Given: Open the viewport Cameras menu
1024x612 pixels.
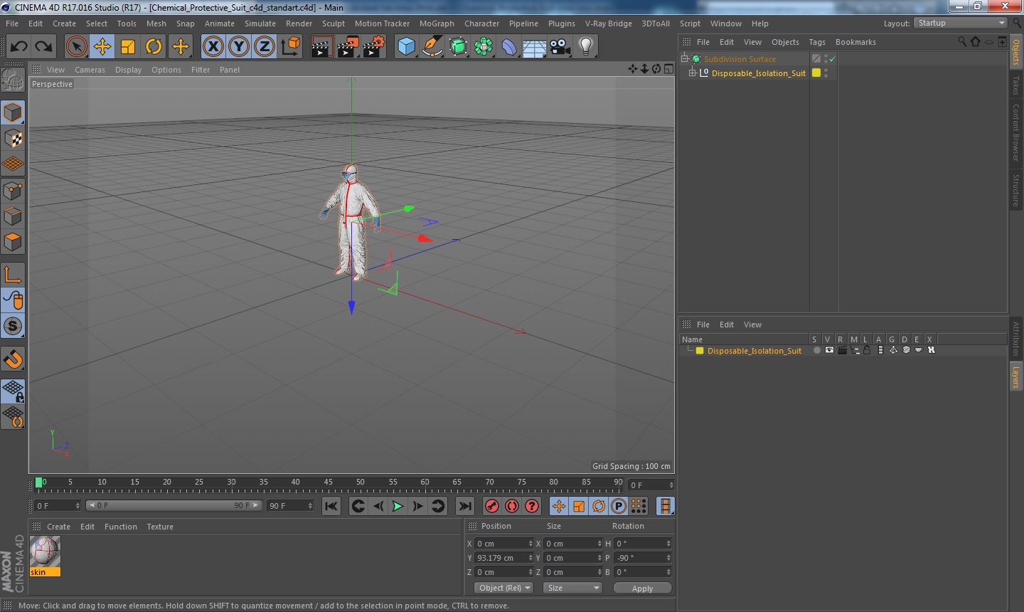Looking at the screenshot, I should pos(90,70).
